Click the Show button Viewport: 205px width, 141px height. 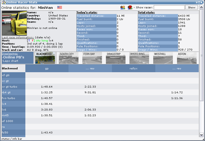191,7
